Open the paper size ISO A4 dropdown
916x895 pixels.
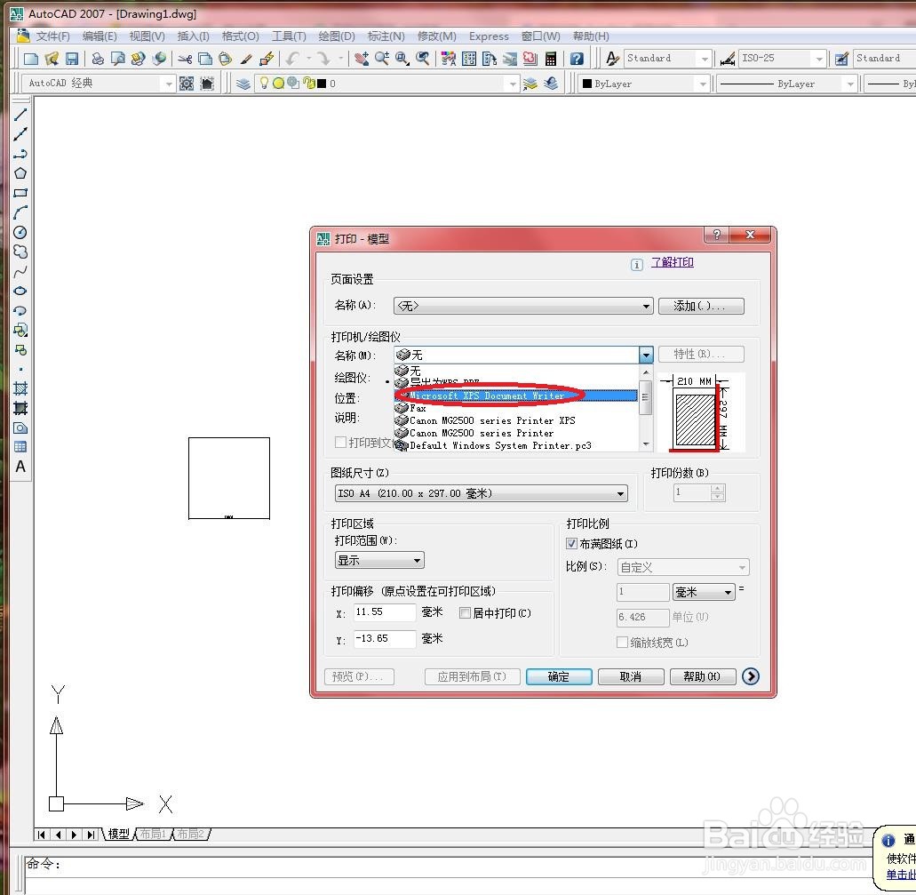click(x=482, y=493)
